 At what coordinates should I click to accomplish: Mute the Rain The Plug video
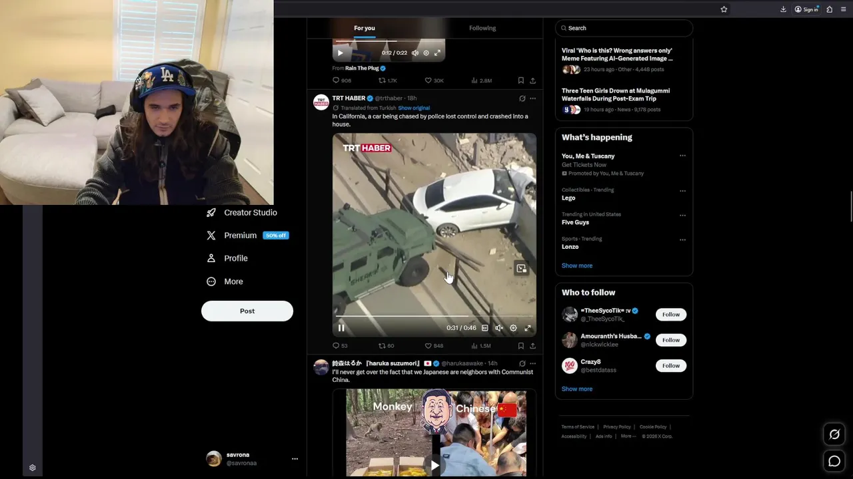pyautogui.click(x=415, y=53)
